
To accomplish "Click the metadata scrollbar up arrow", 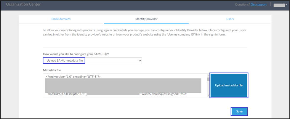I will [x=209, y=75].
